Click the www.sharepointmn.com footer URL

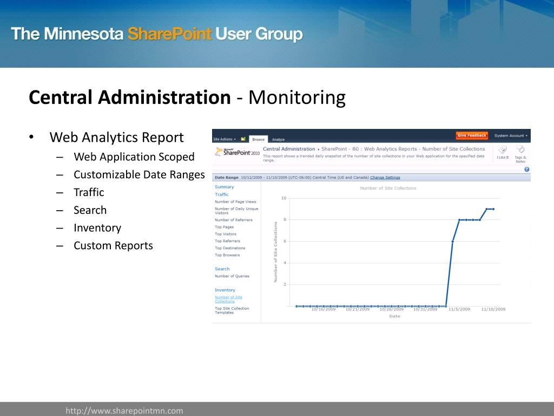click(x=124, y=411)
